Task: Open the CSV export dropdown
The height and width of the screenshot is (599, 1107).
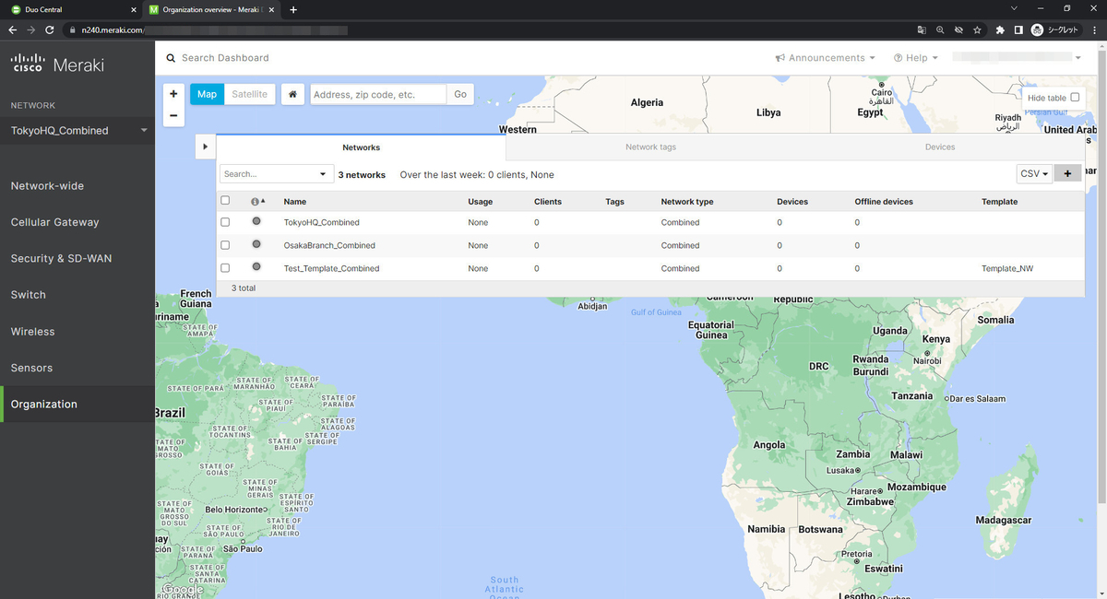Action: [1034, 174]
